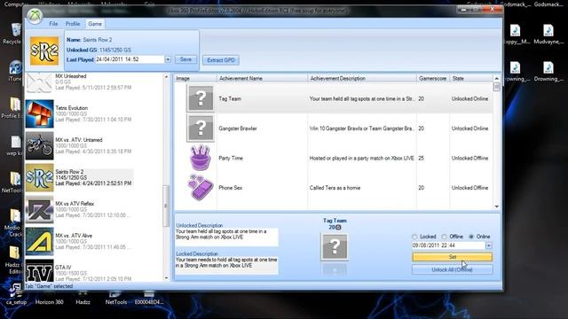Select MX Unleashed game icon in list
Image resolution: width=568 pixels, height=319 pixels.
click(39, 82)
